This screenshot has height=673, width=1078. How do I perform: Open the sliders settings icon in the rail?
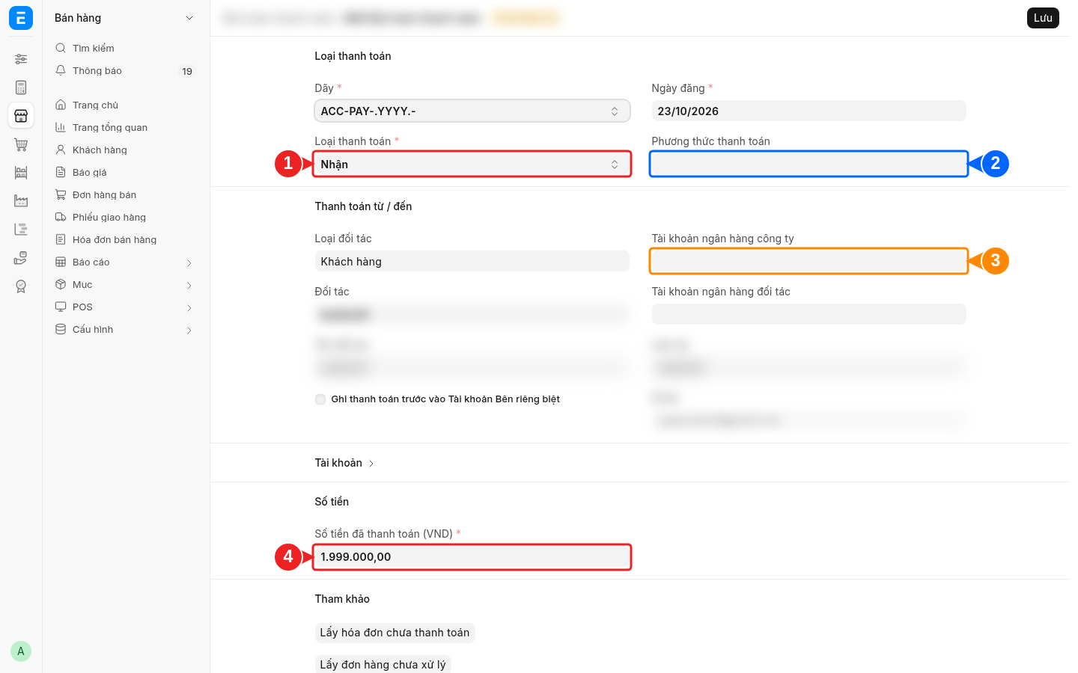pos(21,59)
